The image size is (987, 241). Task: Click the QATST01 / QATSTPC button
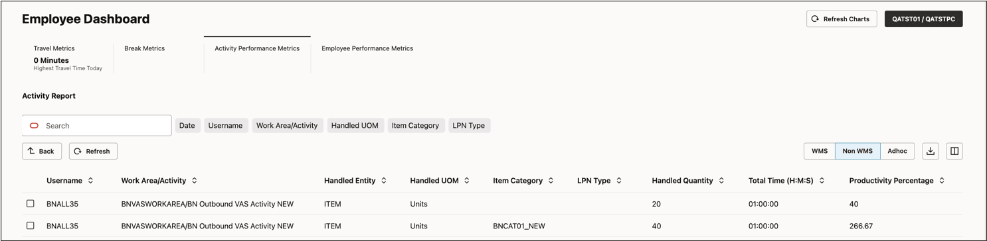(x=923, y=19)
